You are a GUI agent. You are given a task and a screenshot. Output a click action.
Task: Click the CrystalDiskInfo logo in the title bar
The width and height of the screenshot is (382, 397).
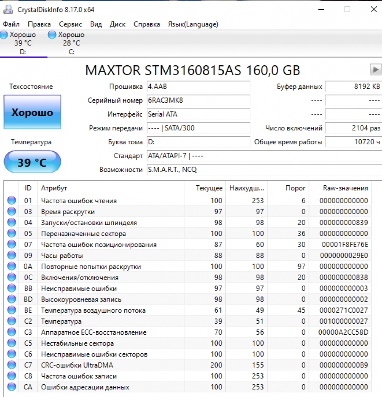tap(8, 9)
